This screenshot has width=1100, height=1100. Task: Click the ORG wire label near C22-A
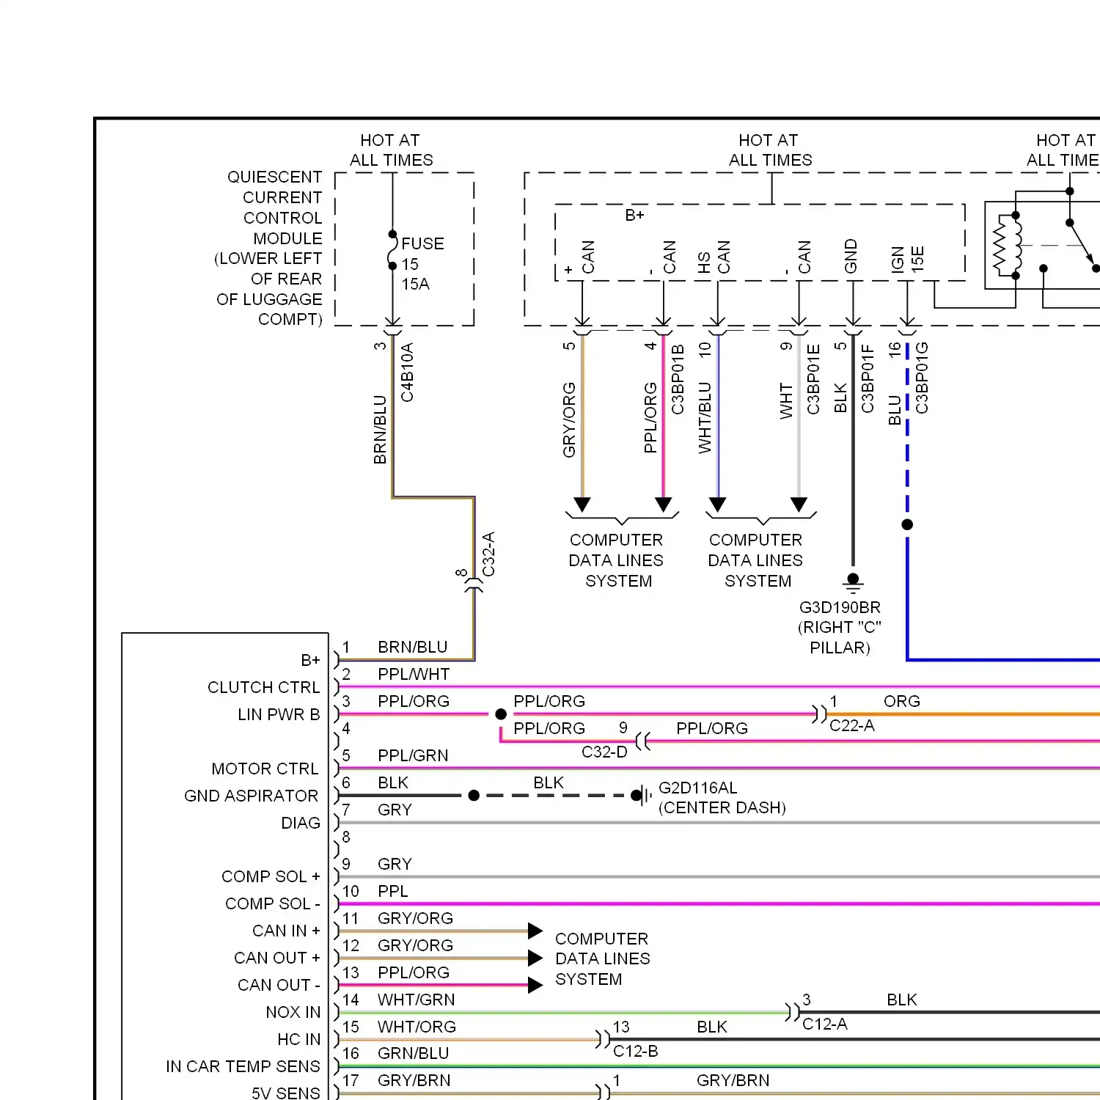point(902,701)
